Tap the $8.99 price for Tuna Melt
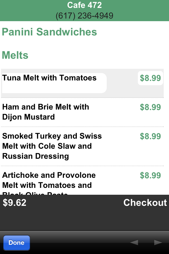This screenshot has height=254, width=169. [x=151, y=78]
